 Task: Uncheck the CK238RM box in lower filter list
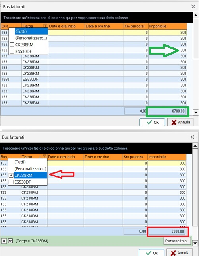[11, 175]
